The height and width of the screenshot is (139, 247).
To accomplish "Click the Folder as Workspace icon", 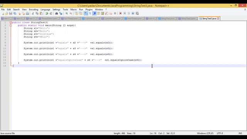I will tap(111, 14).
